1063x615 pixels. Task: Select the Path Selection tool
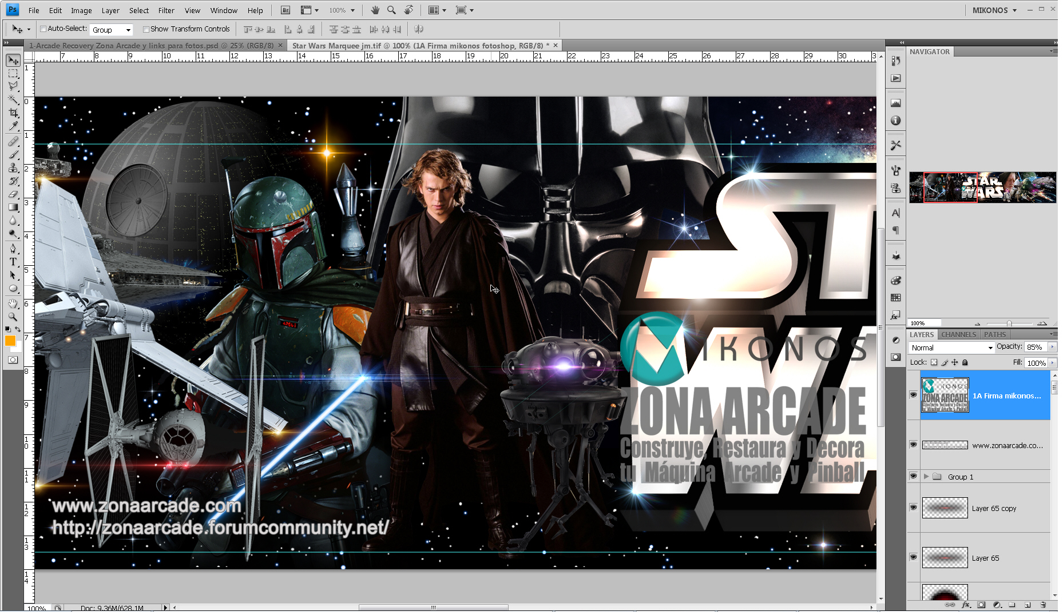coord(13,275)
